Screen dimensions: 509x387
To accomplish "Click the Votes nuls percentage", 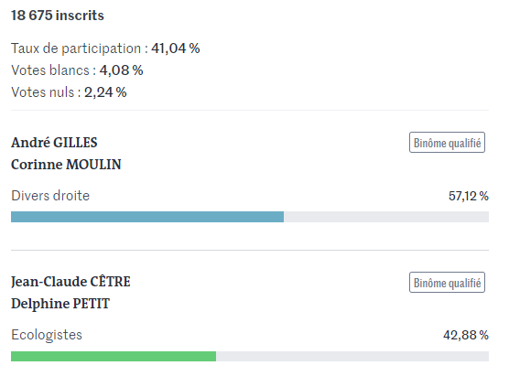I will [105, 92].
